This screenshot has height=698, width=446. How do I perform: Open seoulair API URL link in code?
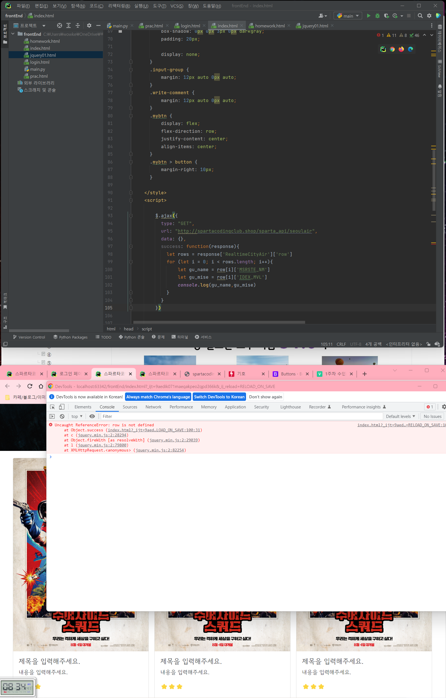pos(245,231)
